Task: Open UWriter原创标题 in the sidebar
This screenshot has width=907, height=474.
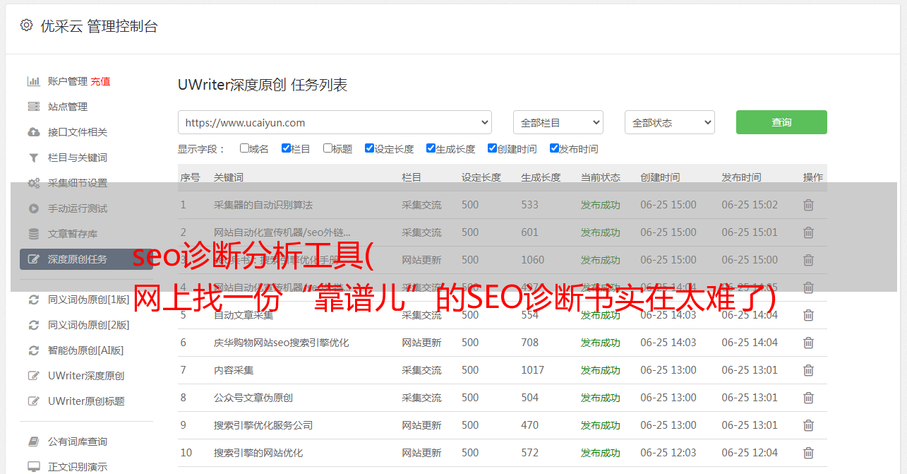Action: [86, 401]
